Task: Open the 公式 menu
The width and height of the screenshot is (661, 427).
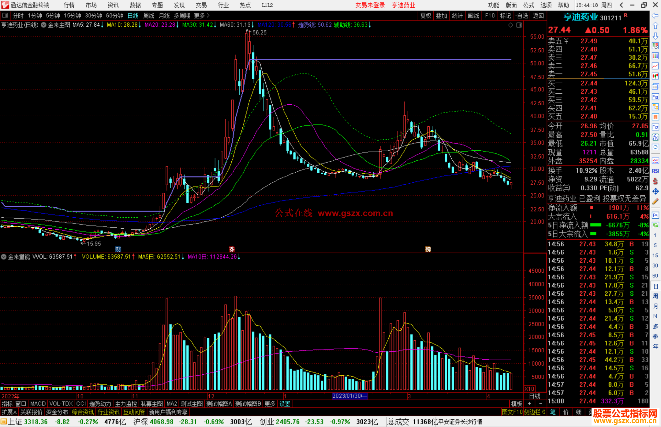Action: pos(528,5)
